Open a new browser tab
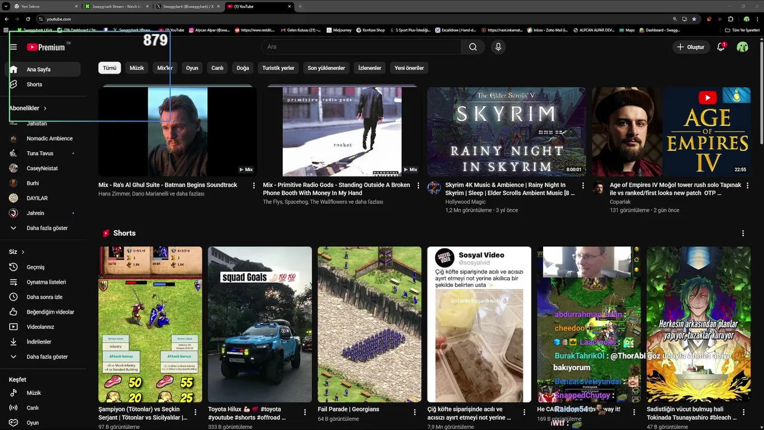This screenshot has height=430, width=764. [300, 6]
